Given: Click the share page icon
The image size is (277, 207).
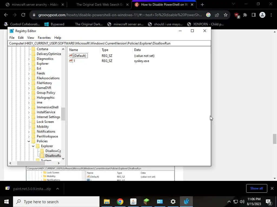Looking at the screenshot, I should click(217, 15).
